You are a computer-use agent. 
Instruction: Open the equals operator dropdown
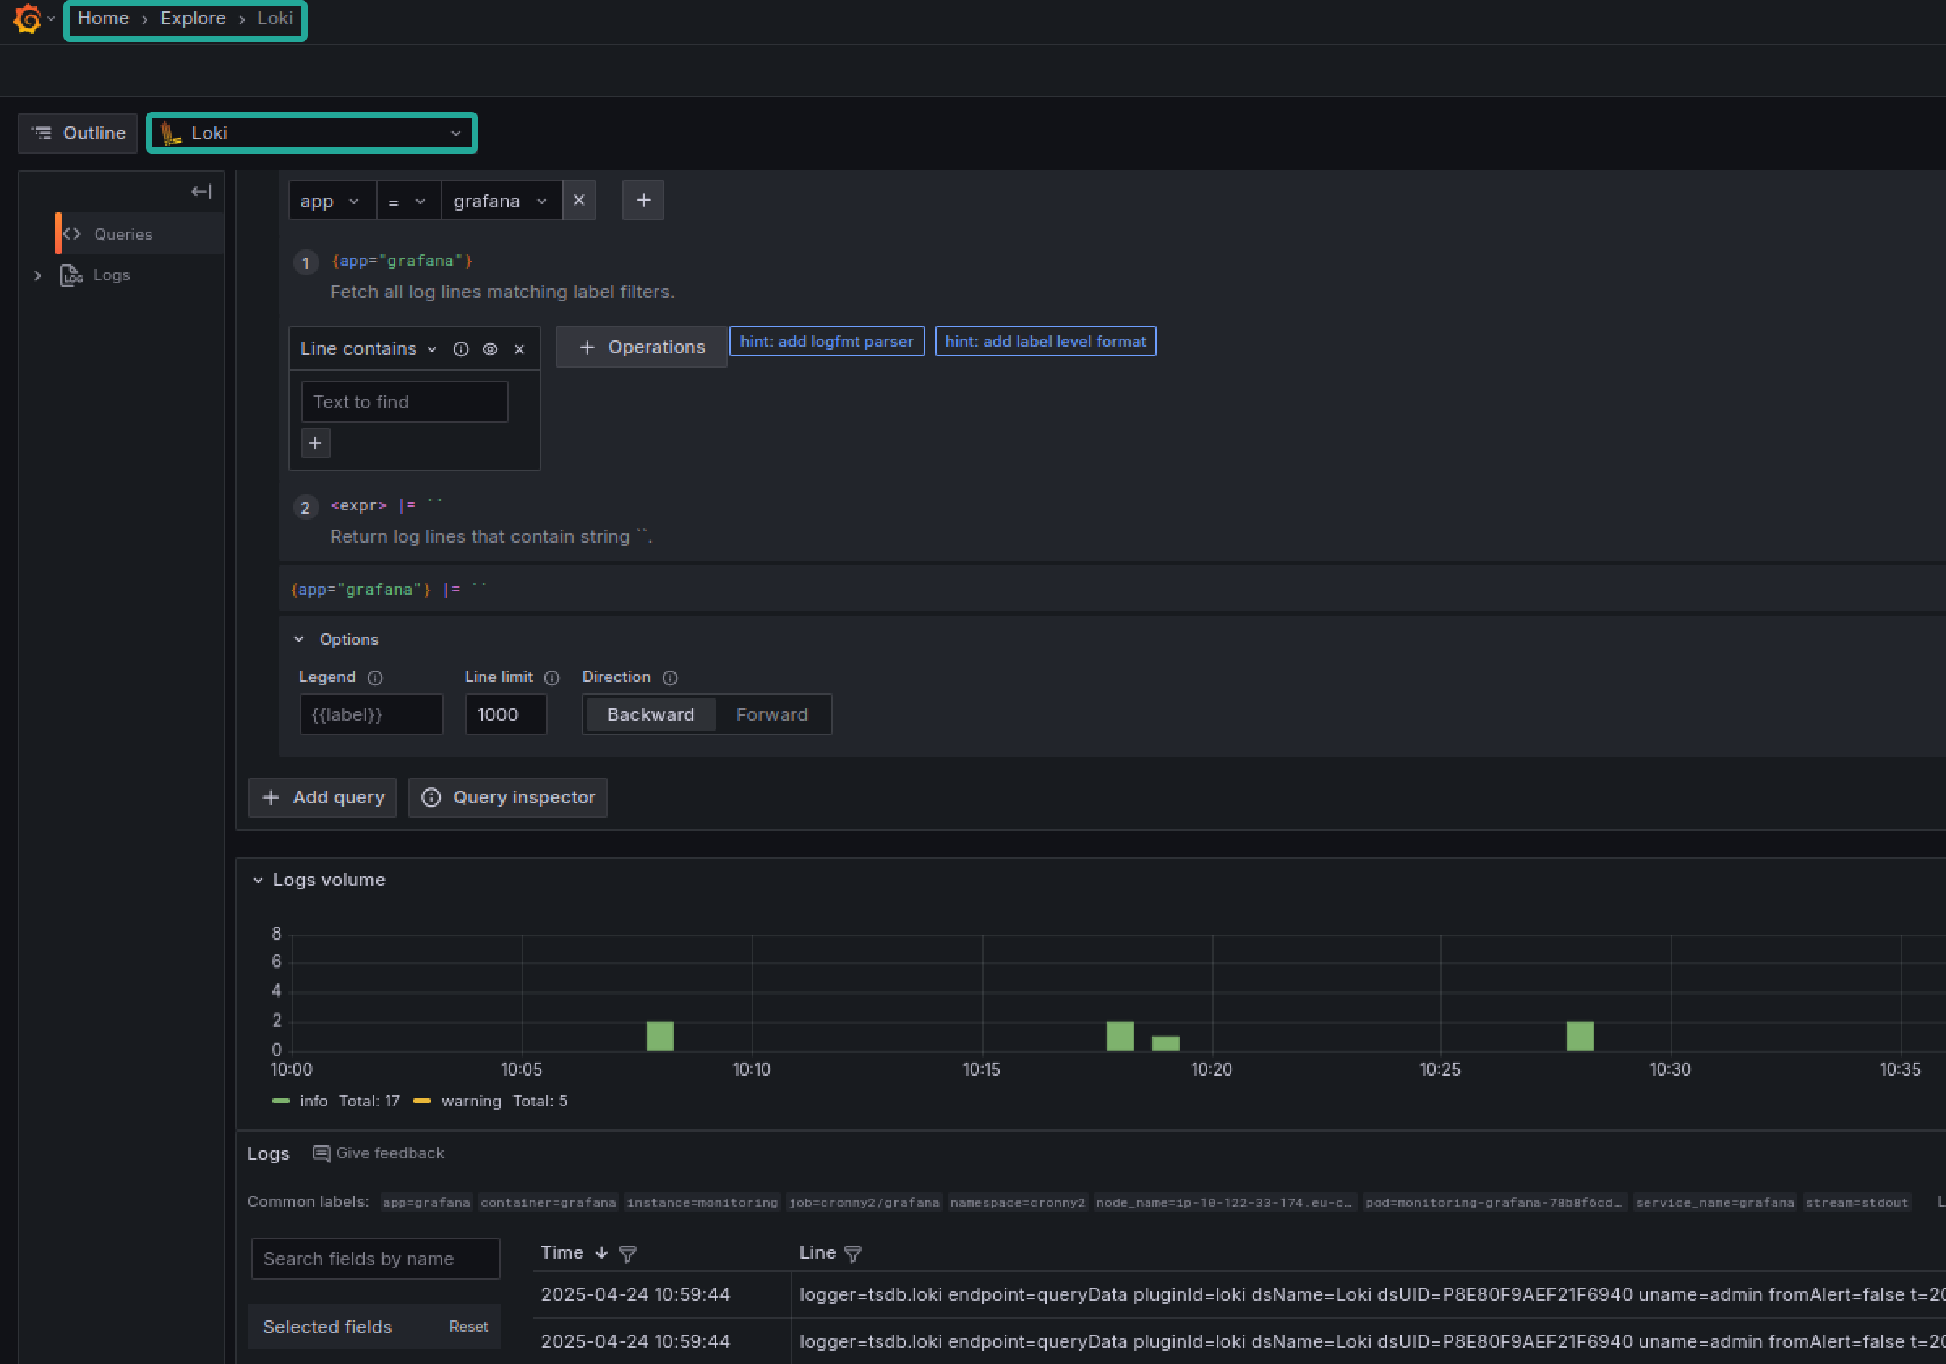(408, 201)
